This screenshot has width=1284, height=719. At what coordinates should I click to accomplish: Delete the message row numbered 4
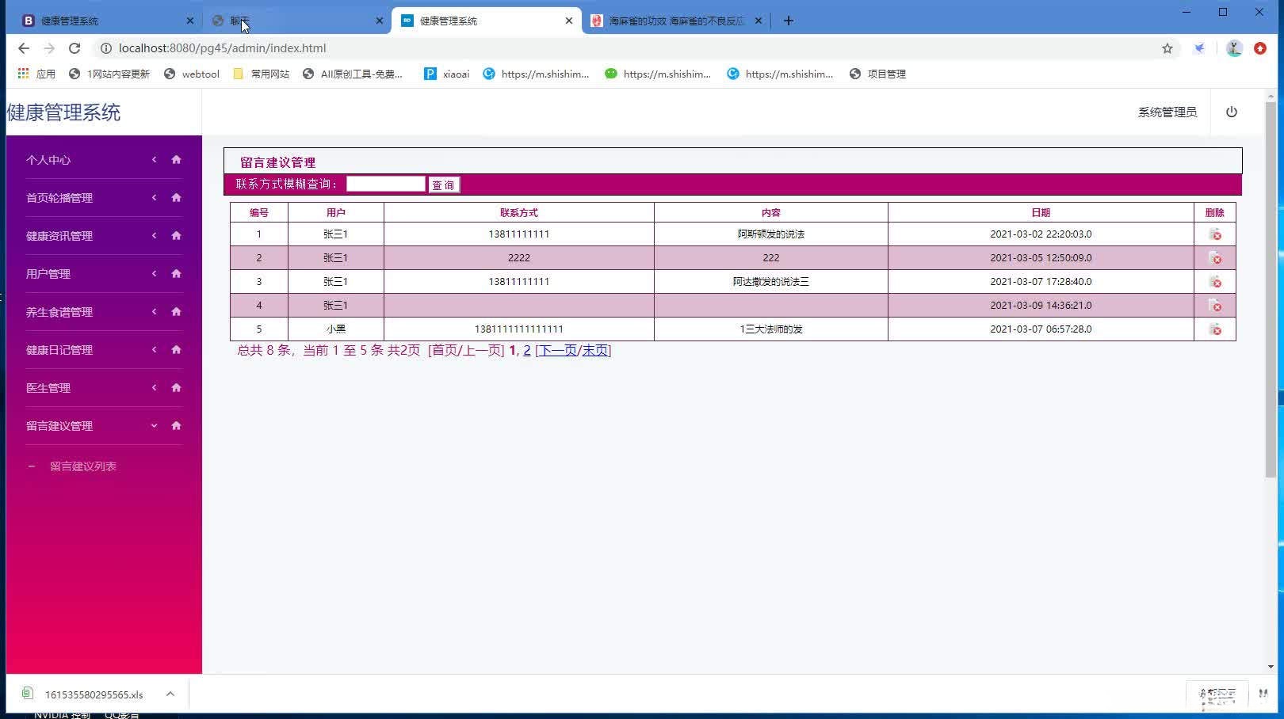point(1215,306)
